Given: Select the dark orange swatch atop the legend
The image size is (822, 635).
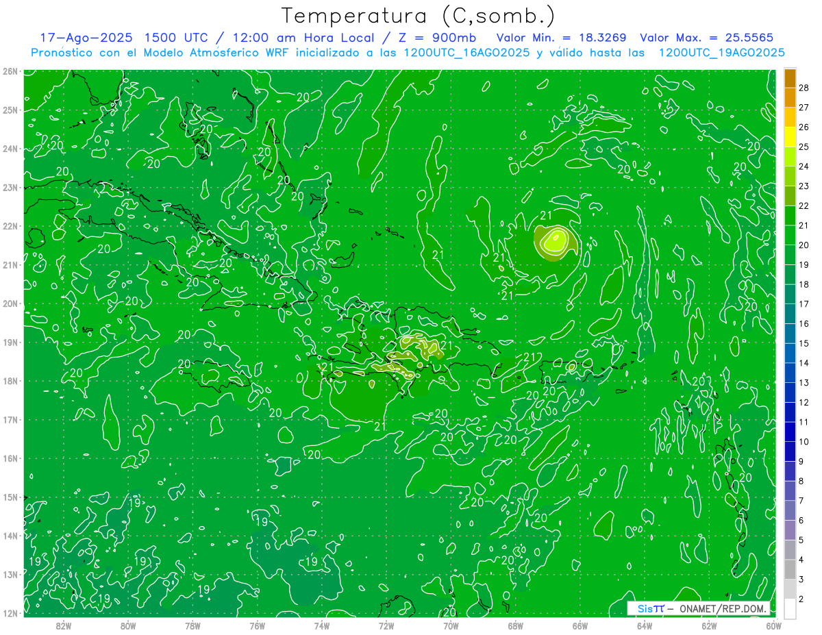Looking at the screenshot, I should click(x=790, y=78).
